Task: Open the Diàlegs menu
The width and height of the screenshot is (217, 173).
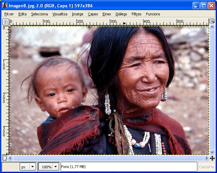Action: coord(121,14)
